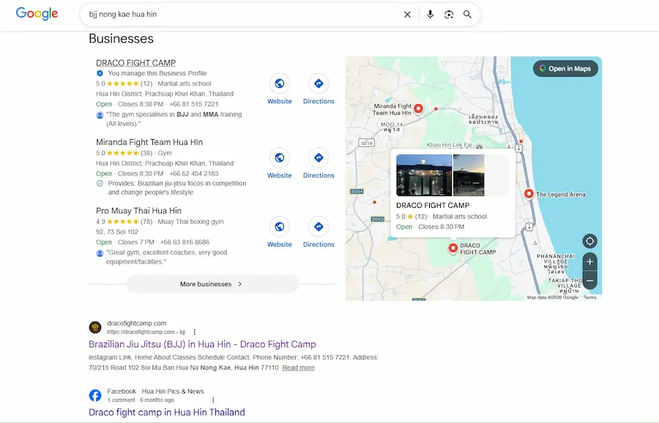Submit the search with the magnifier icon
Viewport: 659px width, 423px height.
tap(467, 15)
